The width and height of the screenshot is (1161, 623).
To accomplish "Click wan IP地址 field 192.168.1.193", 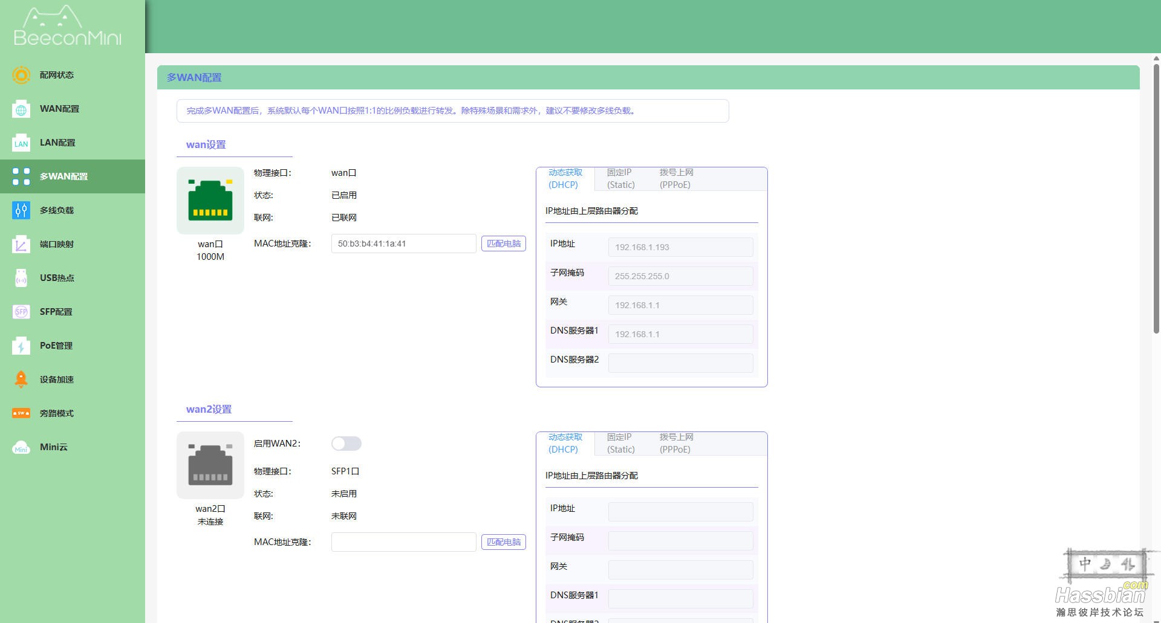I will click(x=681, y=247).
